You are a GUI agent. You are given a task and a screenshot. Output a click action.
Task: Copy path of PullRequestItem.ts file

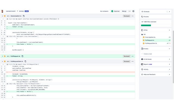tap(25, 61)
